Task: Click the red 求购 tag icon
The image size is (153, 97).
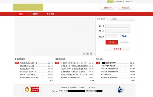Action: tap(17, 63)
